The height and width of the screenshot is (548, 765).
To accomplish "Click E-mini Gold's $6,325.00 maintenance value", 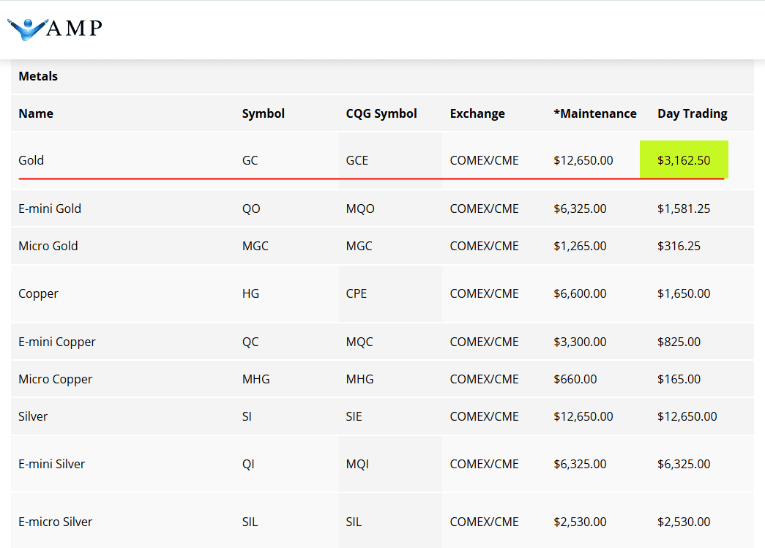I will (x=580, y=209).
